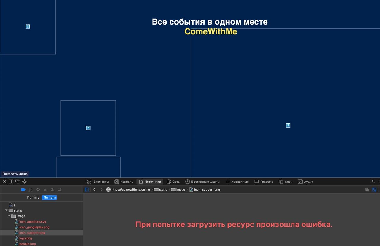
Task: Select icon_googleplay.png in the resource tree
Action: pos(42,227)
